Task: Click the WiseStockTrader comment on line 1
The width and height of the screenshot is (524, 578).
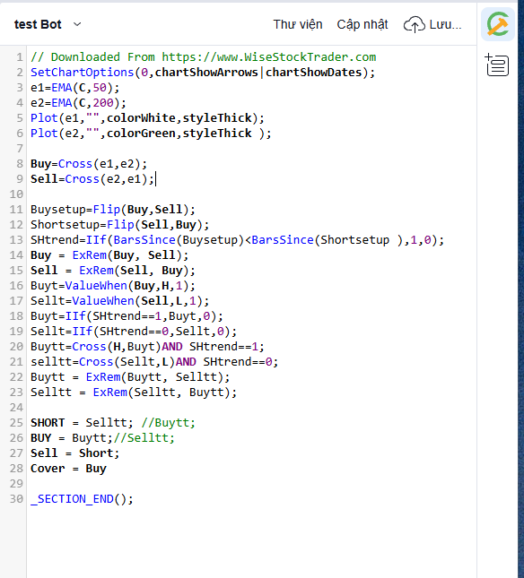Action: (204, 57)
